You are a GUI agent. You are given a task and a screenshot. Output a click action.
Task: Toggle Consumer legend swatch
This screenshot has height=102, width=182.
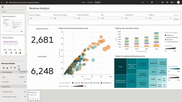(x=73, y=83)
